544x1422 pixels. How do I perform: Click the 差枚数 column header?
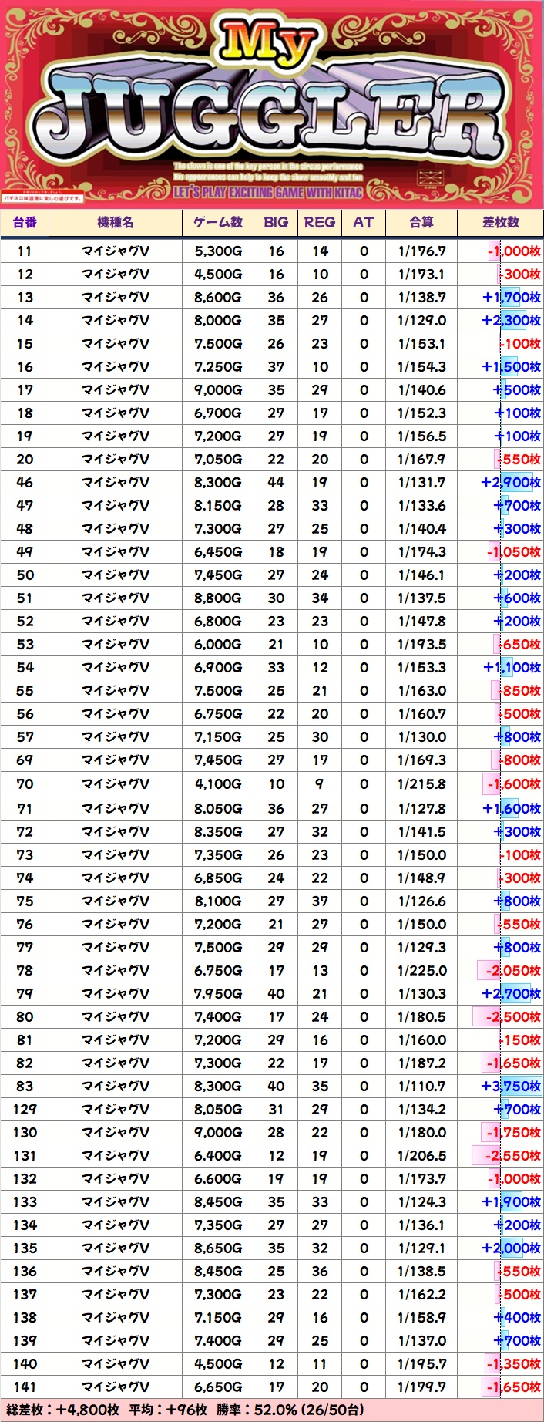(x=501, y=222)
